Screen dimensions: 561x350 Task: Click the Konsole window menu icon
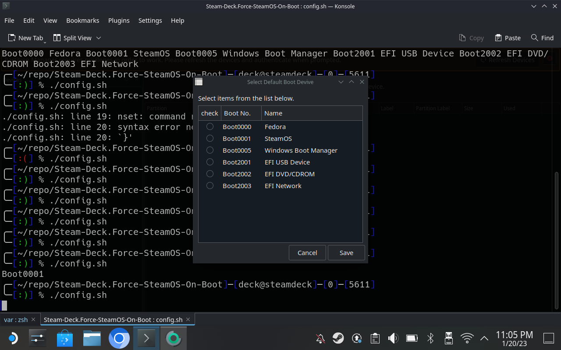[x=6, y=6]
